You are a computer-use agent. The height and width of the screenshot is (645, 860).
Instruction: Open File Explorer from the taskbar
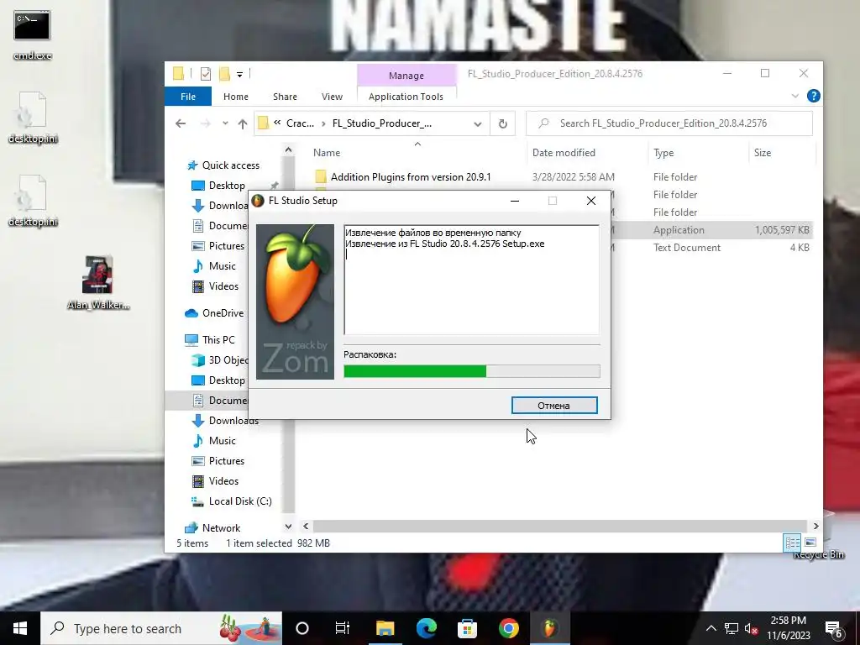(x=385, y=628)
